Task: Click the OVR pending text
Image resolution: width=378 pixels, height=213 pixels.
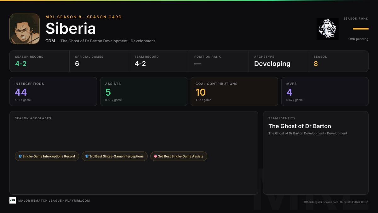Action: [358, 39]
